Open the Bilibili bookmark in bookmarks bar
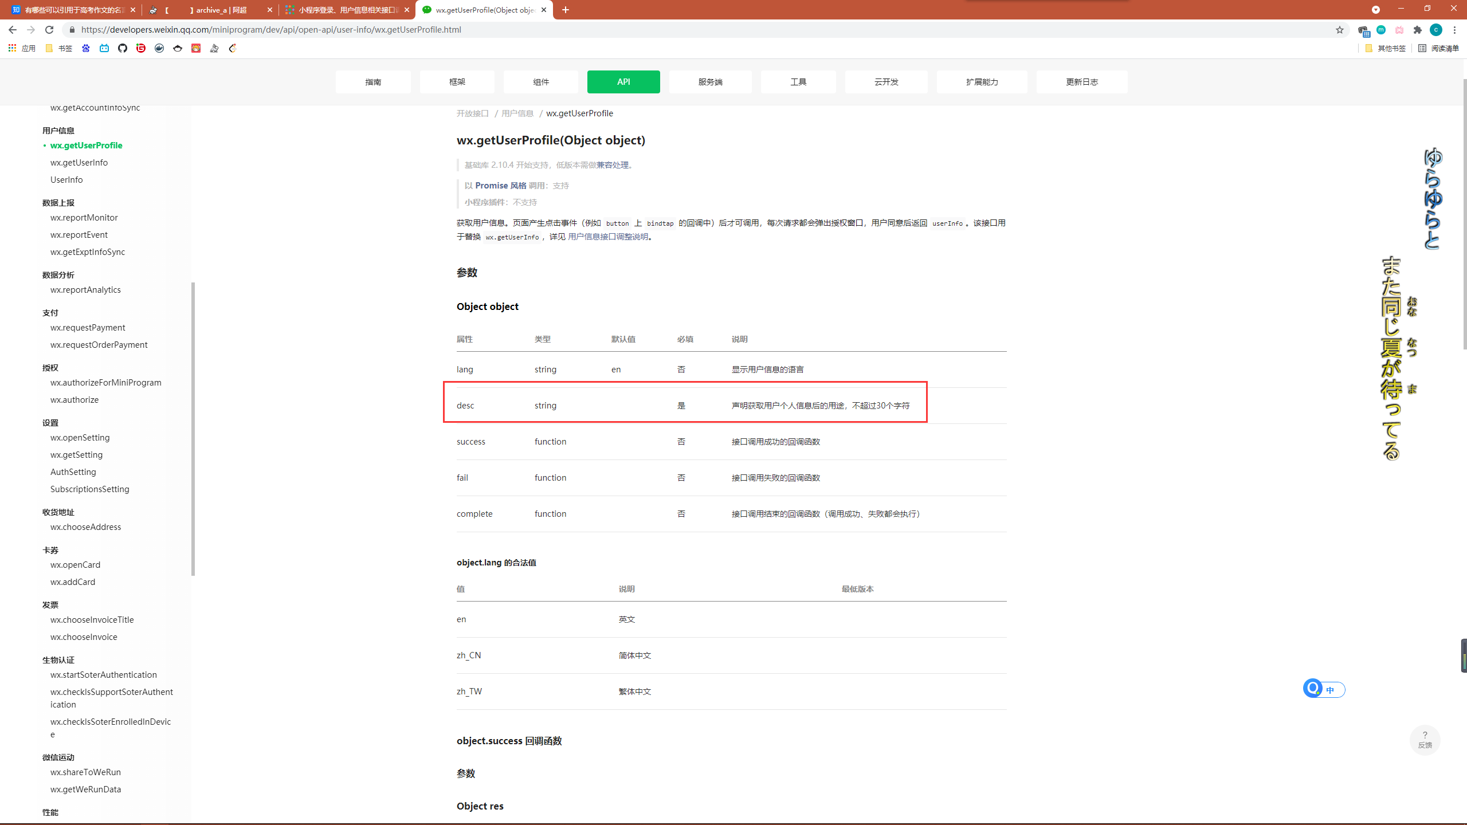Image resolution: width=1467 pixels, height=825 pixels. [104, 48]
